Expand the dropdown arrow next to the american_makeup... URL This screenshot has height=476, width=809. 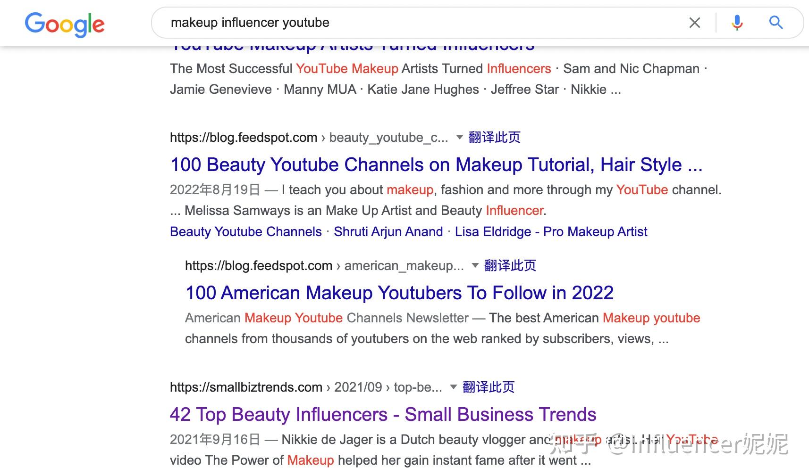(475, 266)
